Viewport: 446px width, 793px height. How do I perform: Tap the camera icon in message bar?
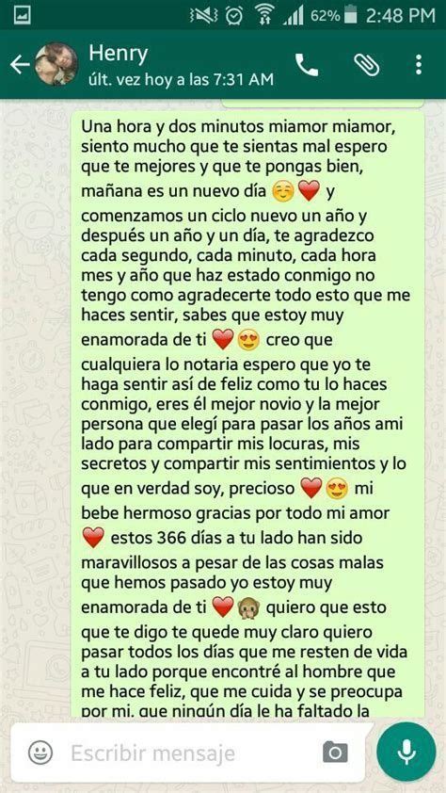tap(335, 753)
